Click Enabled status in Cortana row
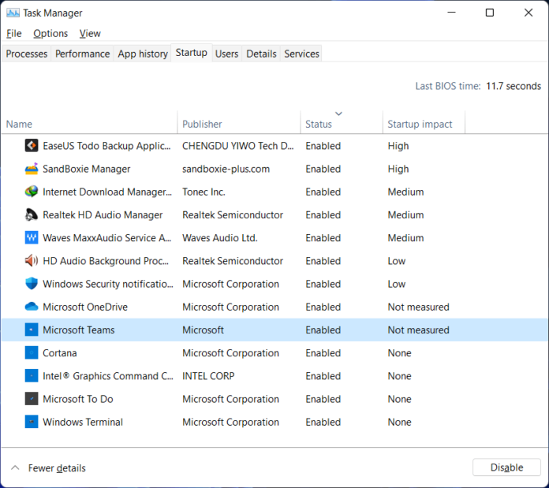 [323, 353]
